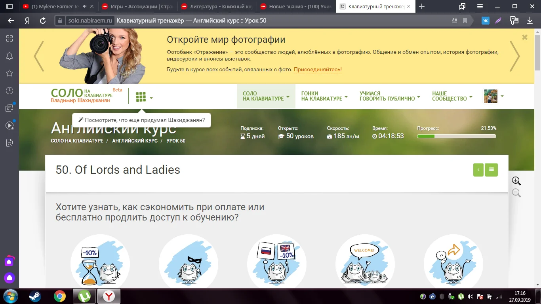
Task: Follow the Присоединяйтесь! link
Action: 318,70
